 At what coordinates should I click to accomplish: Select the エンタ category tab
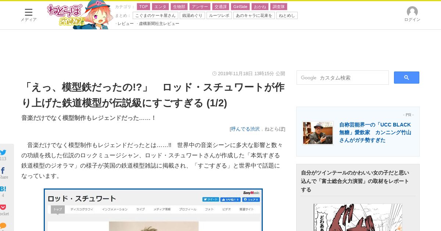point(160,7)
